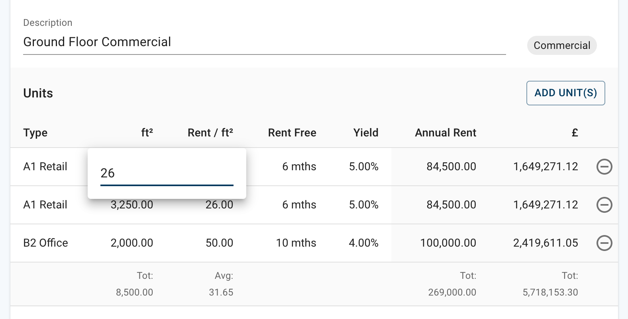Click the £ column header
This screenshot has width=628, height=319.
pos(575,132)
